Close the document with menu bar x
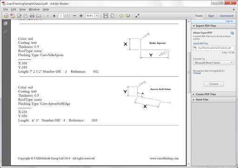This screenshot has width=238, height=168. click(x=234, y=9)
